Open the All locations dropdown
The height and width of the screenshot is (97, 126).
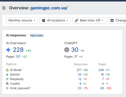click(55, 20)
